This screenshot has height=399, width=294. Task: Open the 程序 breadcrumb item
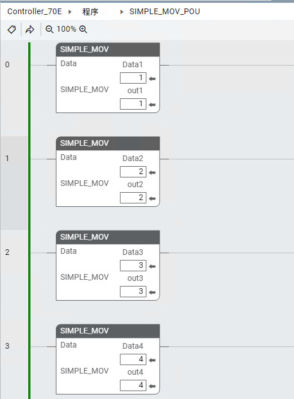[x=90, y=12]
